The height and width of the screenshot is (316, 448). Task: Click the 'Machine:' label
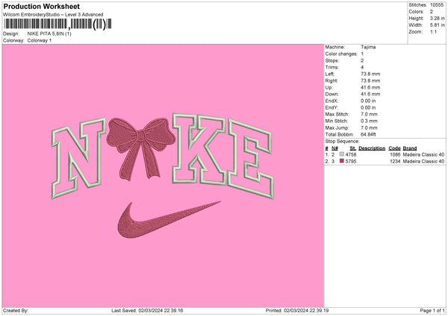click(335, 47)
